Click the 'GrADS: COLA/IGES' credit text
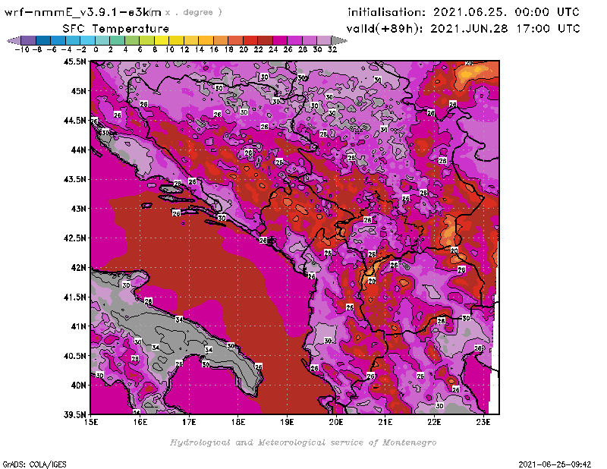Viewport: 607px width, 469px height. point(34,464)
